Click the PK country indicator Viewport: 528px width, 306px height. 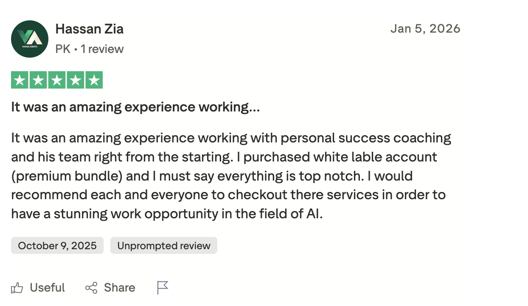(x=62, y=49)
